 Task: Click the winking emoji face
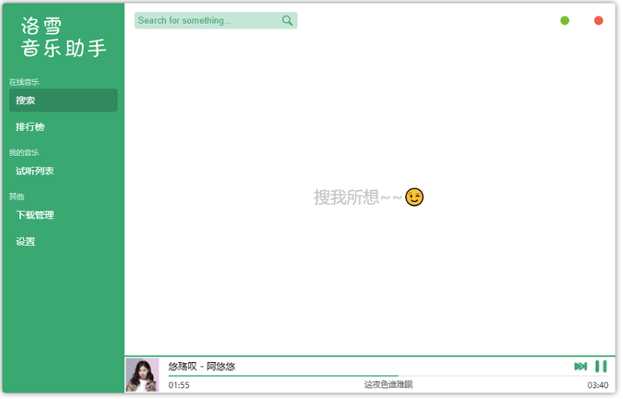pyautogui.click(x=414, y=197)
